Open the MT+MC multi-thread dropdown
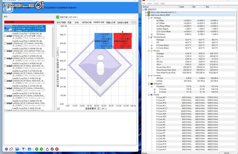This screenshot has height=154, width=238. pos(135,17)
